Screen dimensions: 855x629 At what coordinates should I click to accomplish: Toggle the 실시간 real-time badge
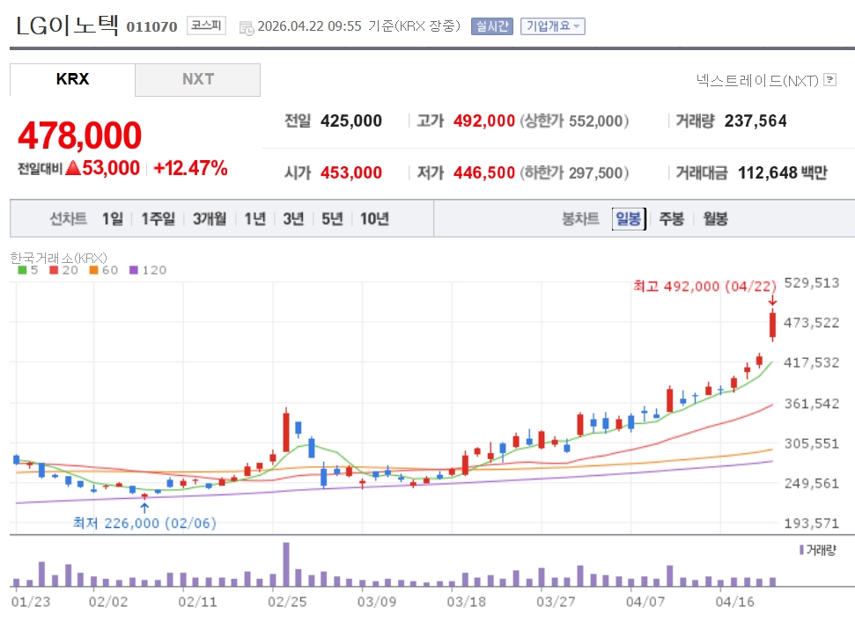point(491,26)
